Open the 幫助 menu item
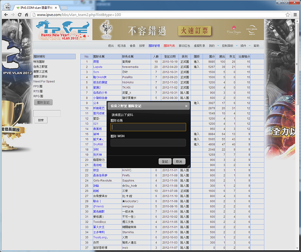Viewport: 301px width, 252px height. point(256,46)
